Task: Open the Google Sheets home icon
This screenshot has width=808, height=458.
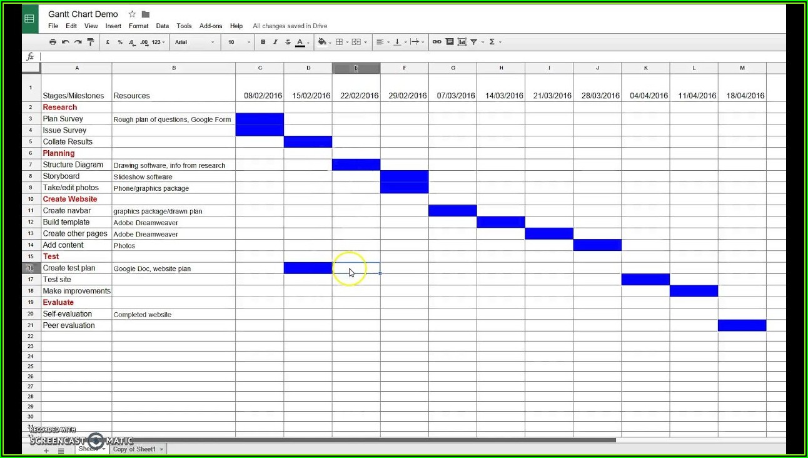Action: tap(29, 19)
